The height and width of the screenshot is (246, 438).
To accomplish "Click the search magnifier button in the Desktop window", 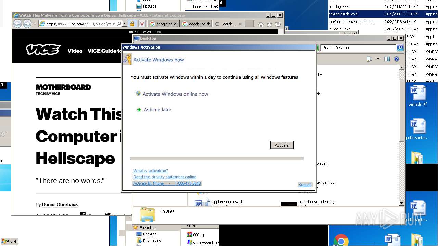I will coord(400,48).
